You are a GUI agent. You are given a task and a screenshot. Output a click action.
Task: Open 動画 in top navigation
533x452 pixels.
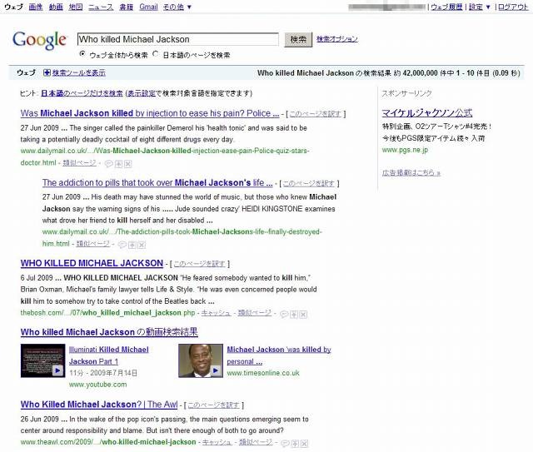pyautogui.click(x=56, y=7)
